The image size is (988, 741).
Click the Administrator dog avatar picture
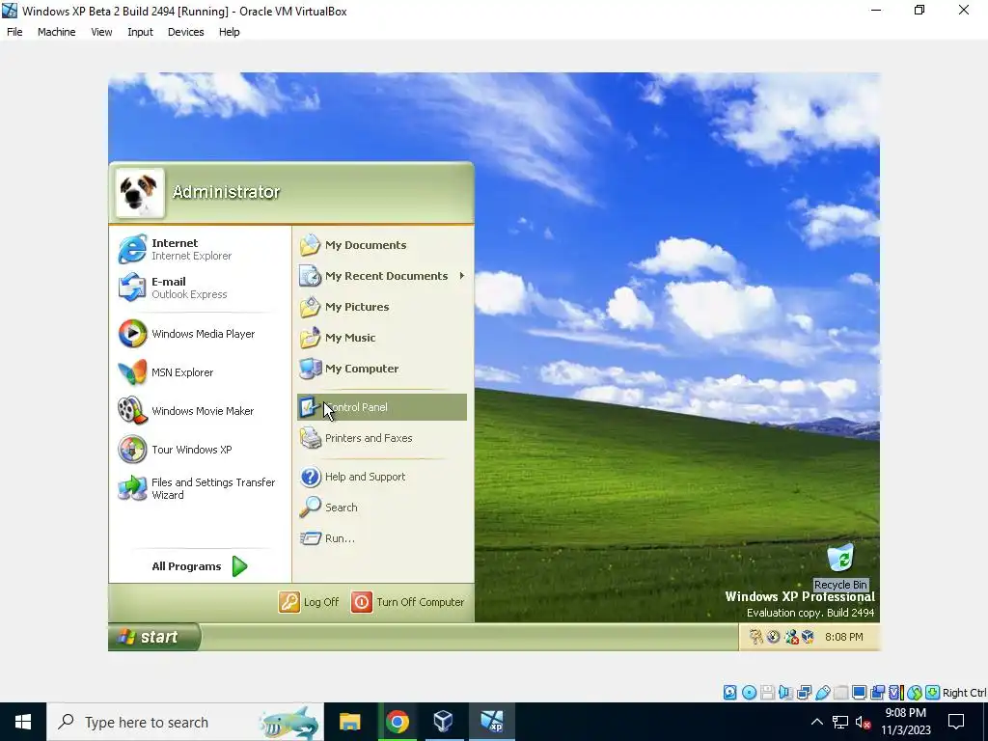click(x=140, y=193)
